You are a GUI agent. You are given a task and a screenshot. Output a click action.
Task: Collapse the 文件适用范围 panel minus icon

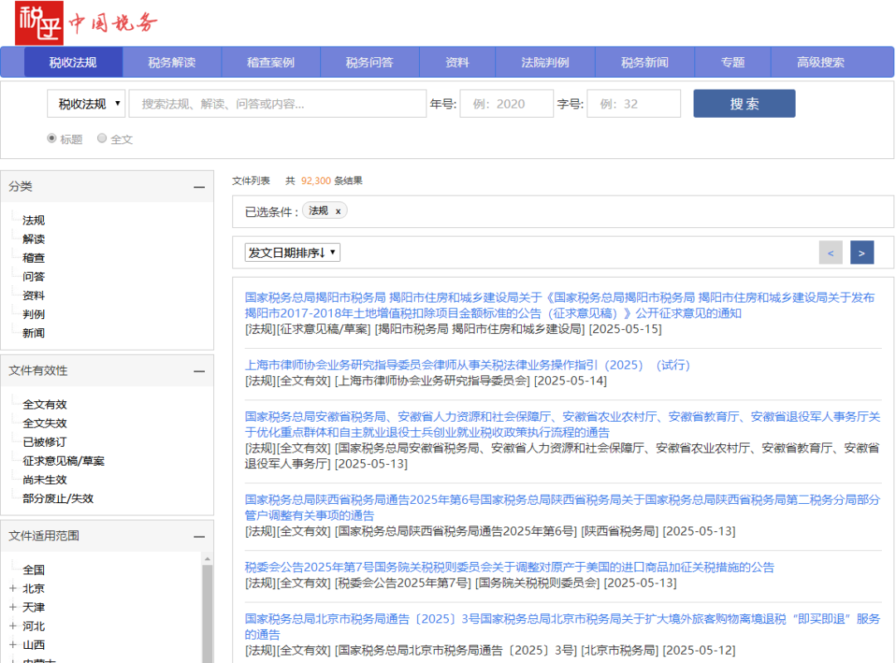point(199,537)
